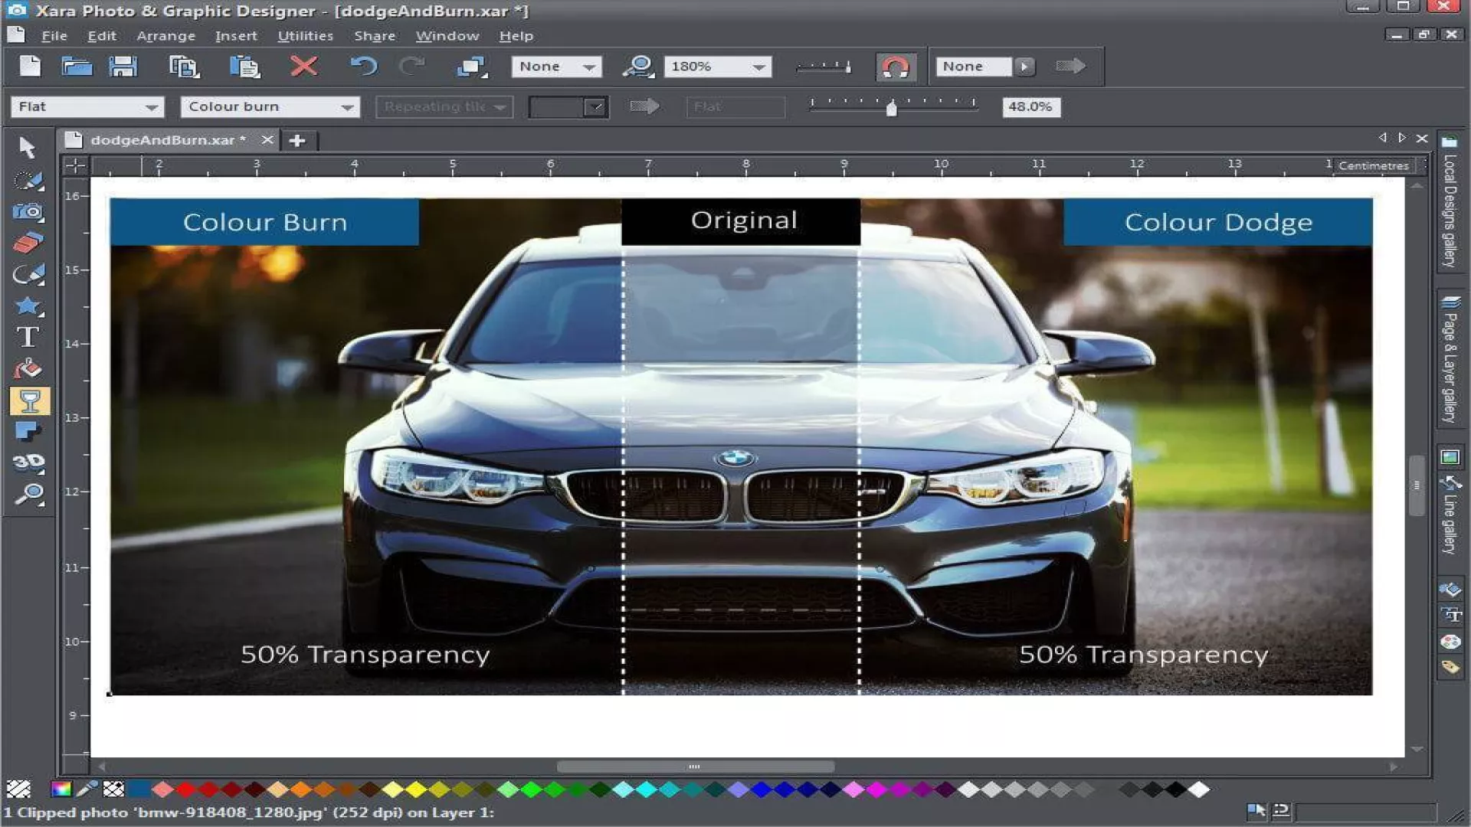Select the 3D extrude tool
The width and height of the screenshot is (1471, 827).
(x=29, y=462)
